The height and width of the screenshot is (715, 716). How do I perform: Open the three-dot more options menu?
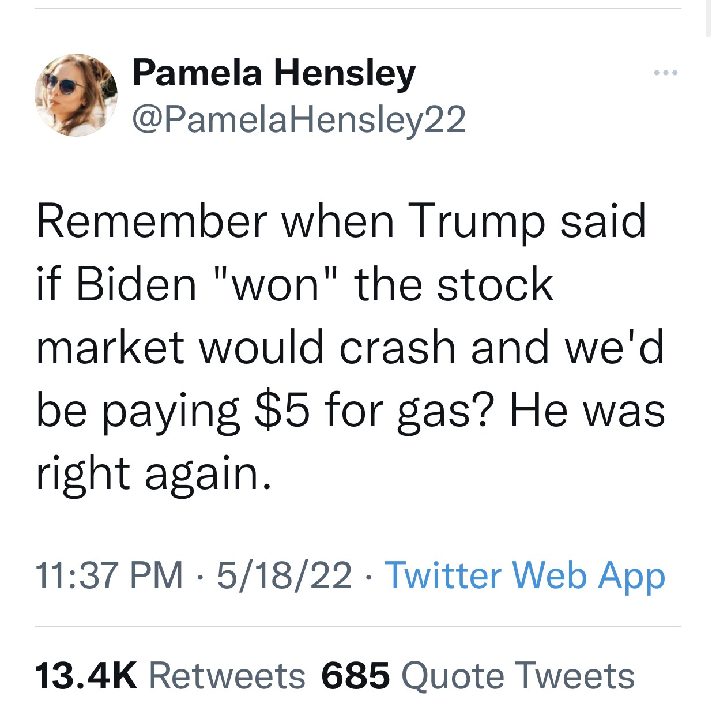(666, 73)
